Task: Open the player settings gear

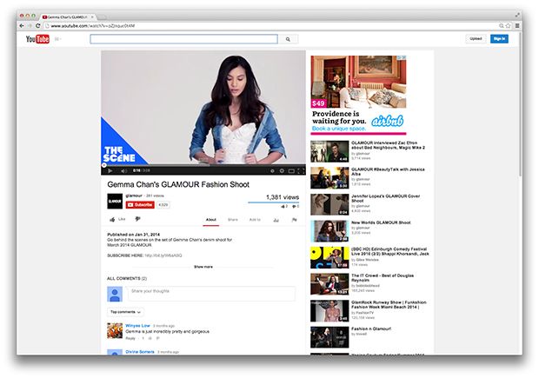Action: coord(282,171)
